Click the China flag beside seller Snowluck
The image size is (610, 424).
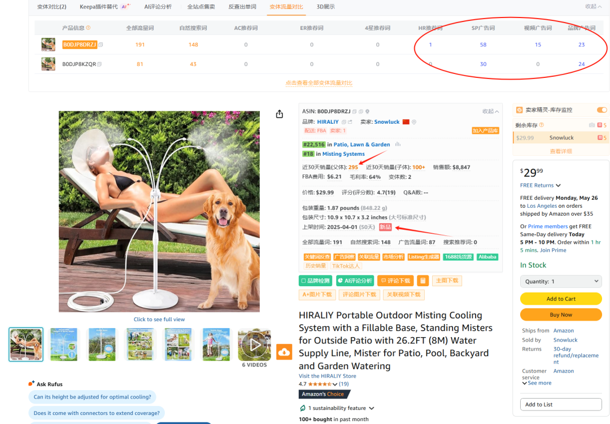click(x=406, y=121)
